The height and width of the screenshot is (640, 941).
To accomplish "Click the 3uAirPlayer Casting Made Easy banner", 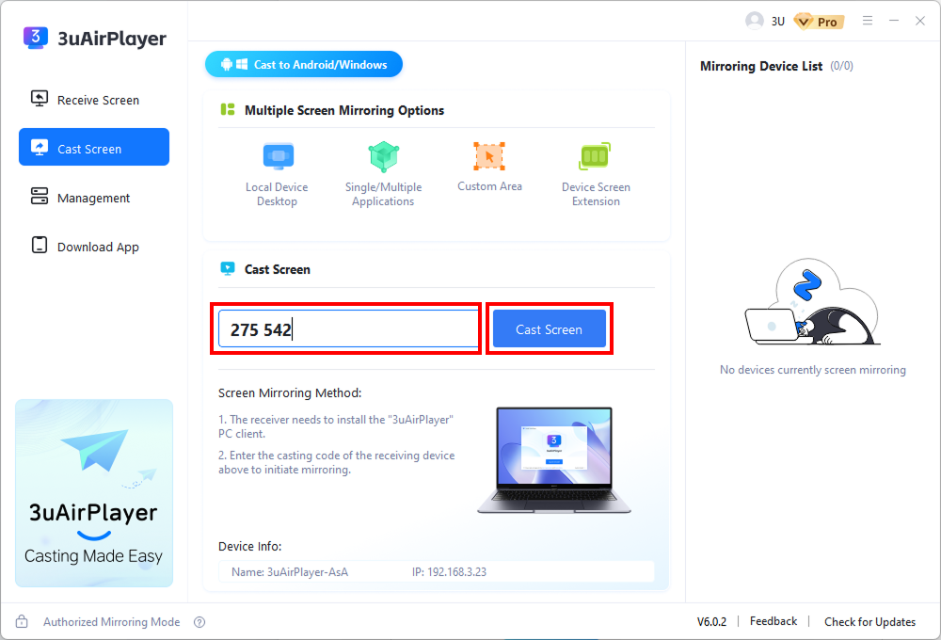I will (93, 493).
